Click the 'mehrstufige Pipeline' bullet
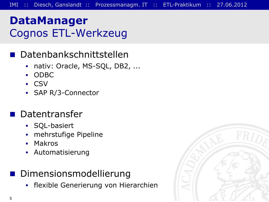 68,135
